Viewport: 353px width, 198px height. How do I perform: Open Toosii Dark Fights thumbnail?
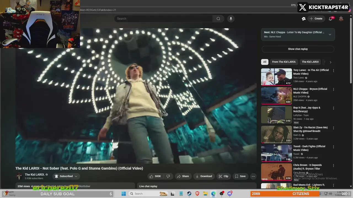pos(276,153)
